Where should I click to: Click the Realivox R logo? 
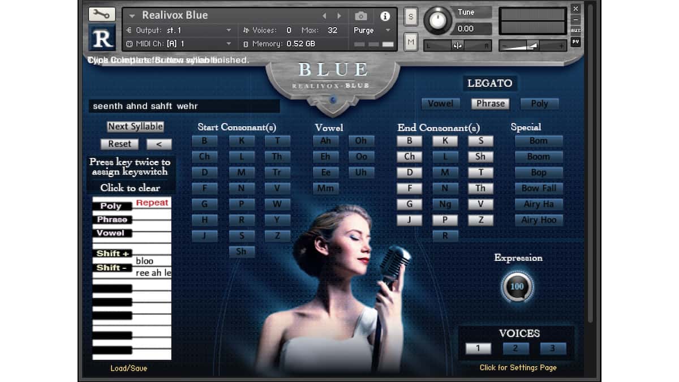(x=102, y=38)
